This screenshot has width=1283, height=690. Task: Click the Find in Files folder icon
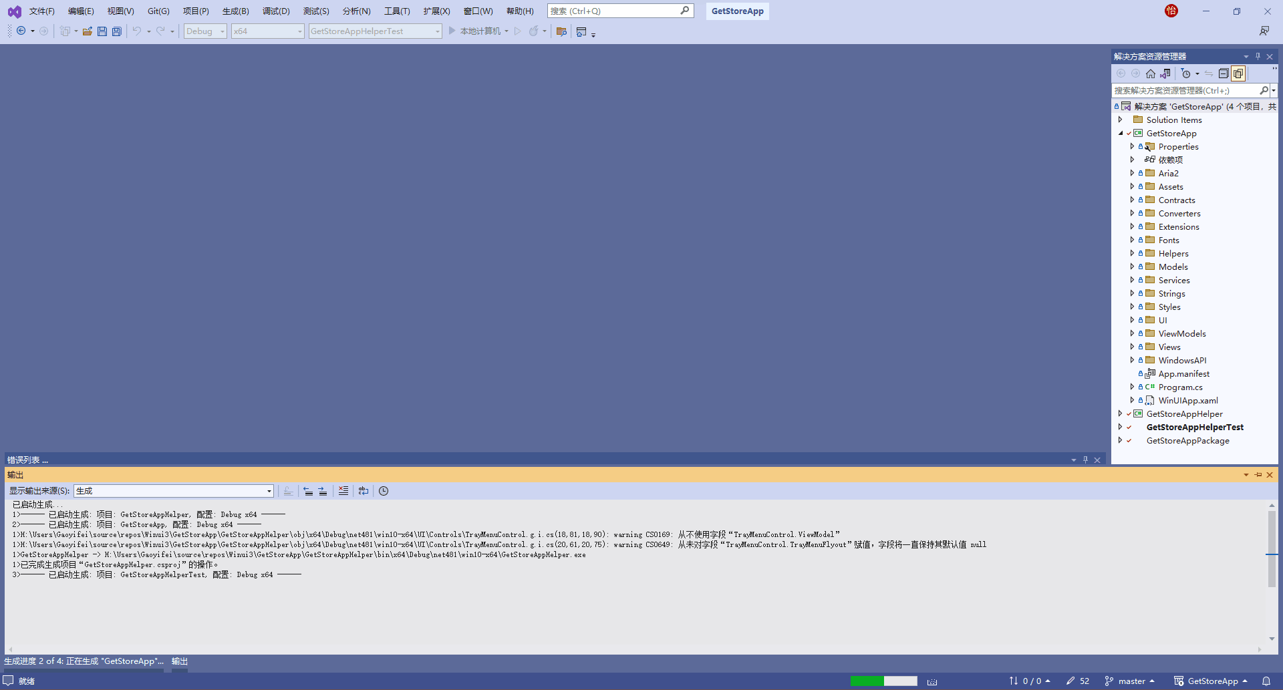[x=561, y=31]
